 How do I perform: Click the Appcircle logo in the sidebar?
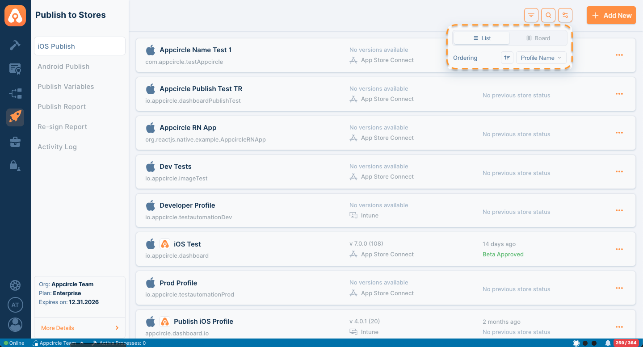(x=15, y=15)
